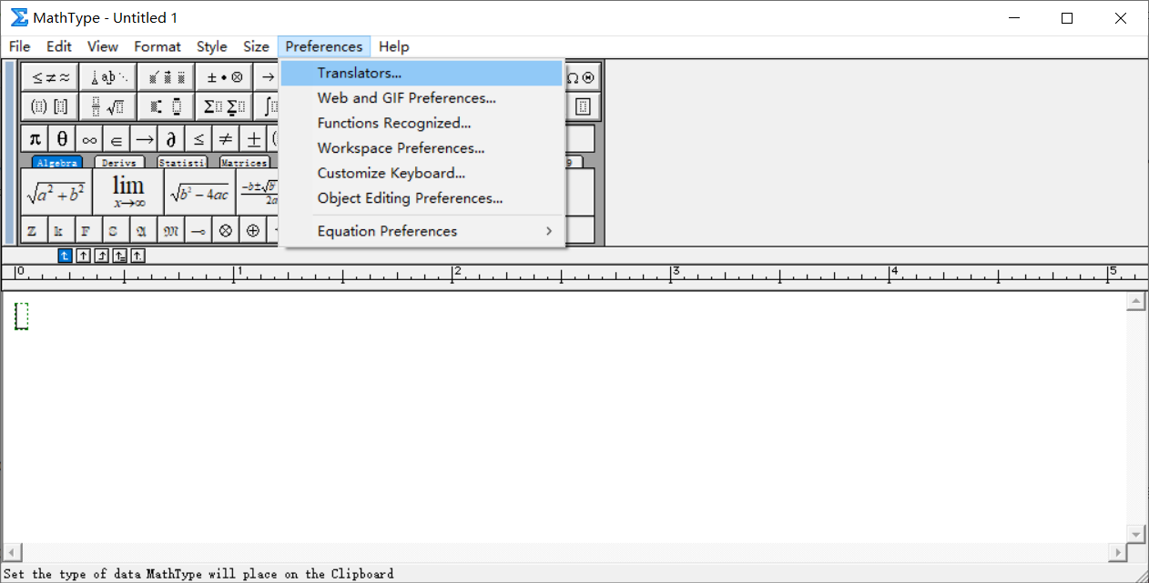1149x583 pixels.
Task: Insert the double-struck k symbol
Action: click(59, 230)
